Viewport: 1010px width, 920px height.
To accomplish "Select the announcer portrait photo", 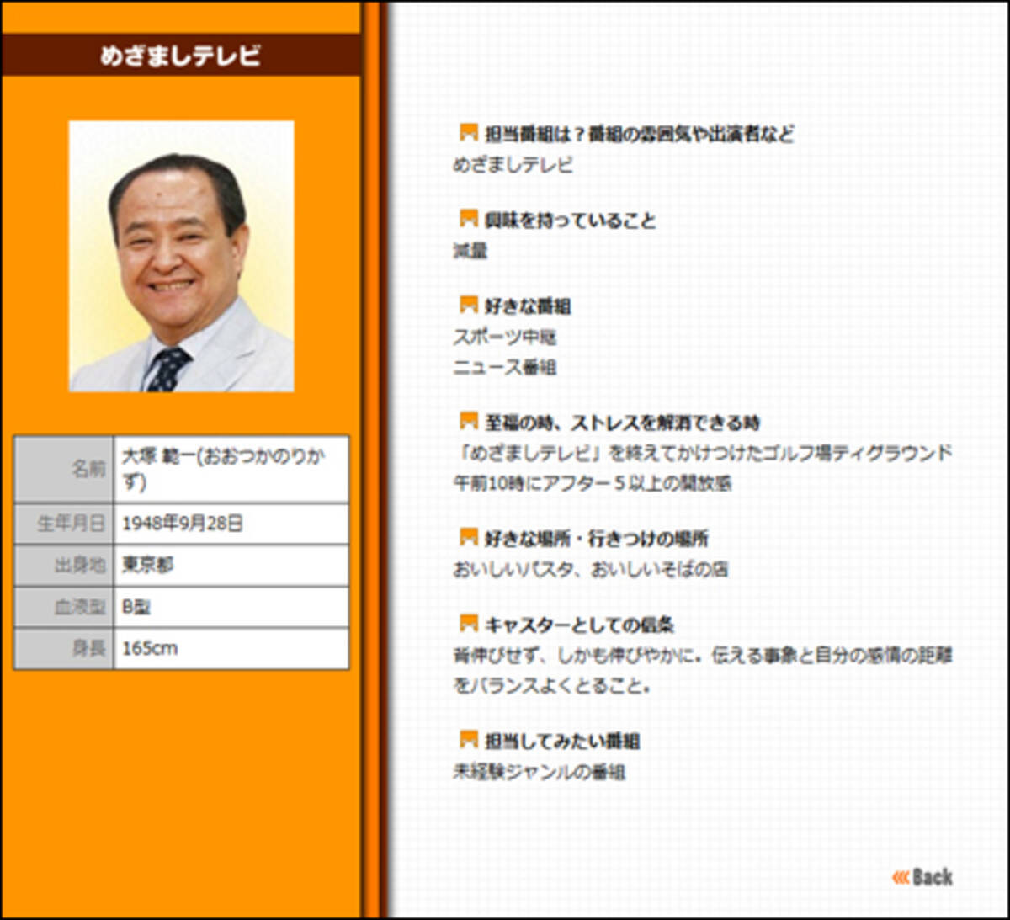I will click(181, 256).
